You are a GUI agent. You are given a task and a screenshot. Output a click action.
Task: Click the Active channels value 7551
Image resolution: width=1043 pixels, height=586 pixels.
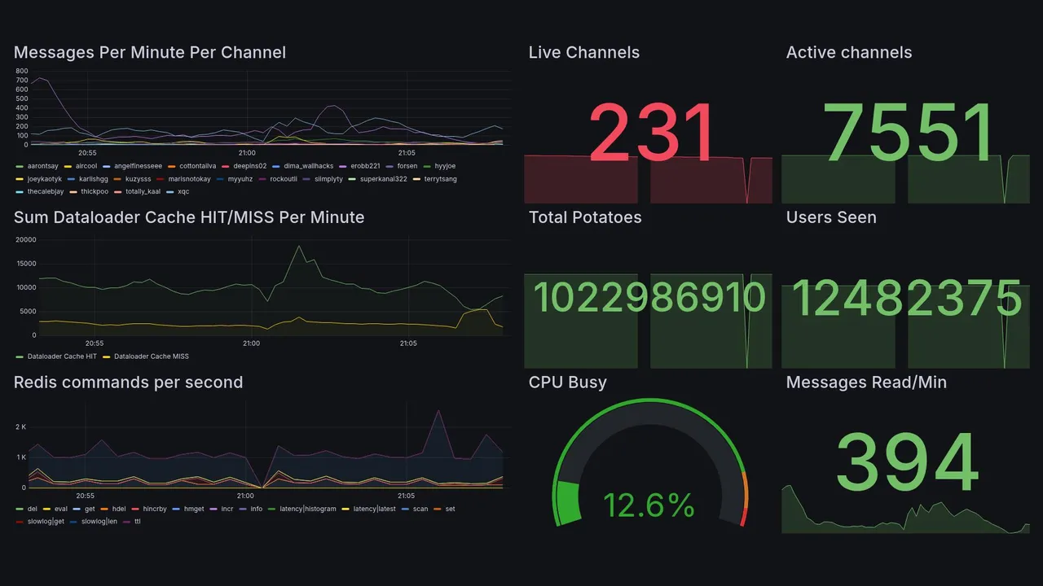909,133
